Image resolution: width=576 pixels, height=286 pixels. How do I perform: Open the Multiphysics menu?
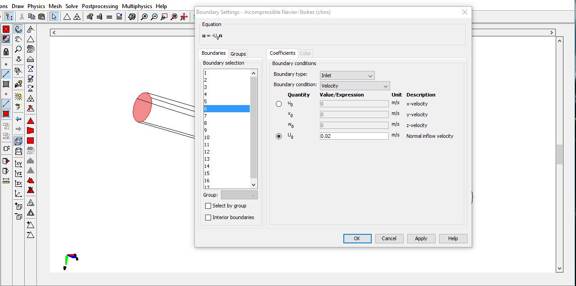(138, 6)
